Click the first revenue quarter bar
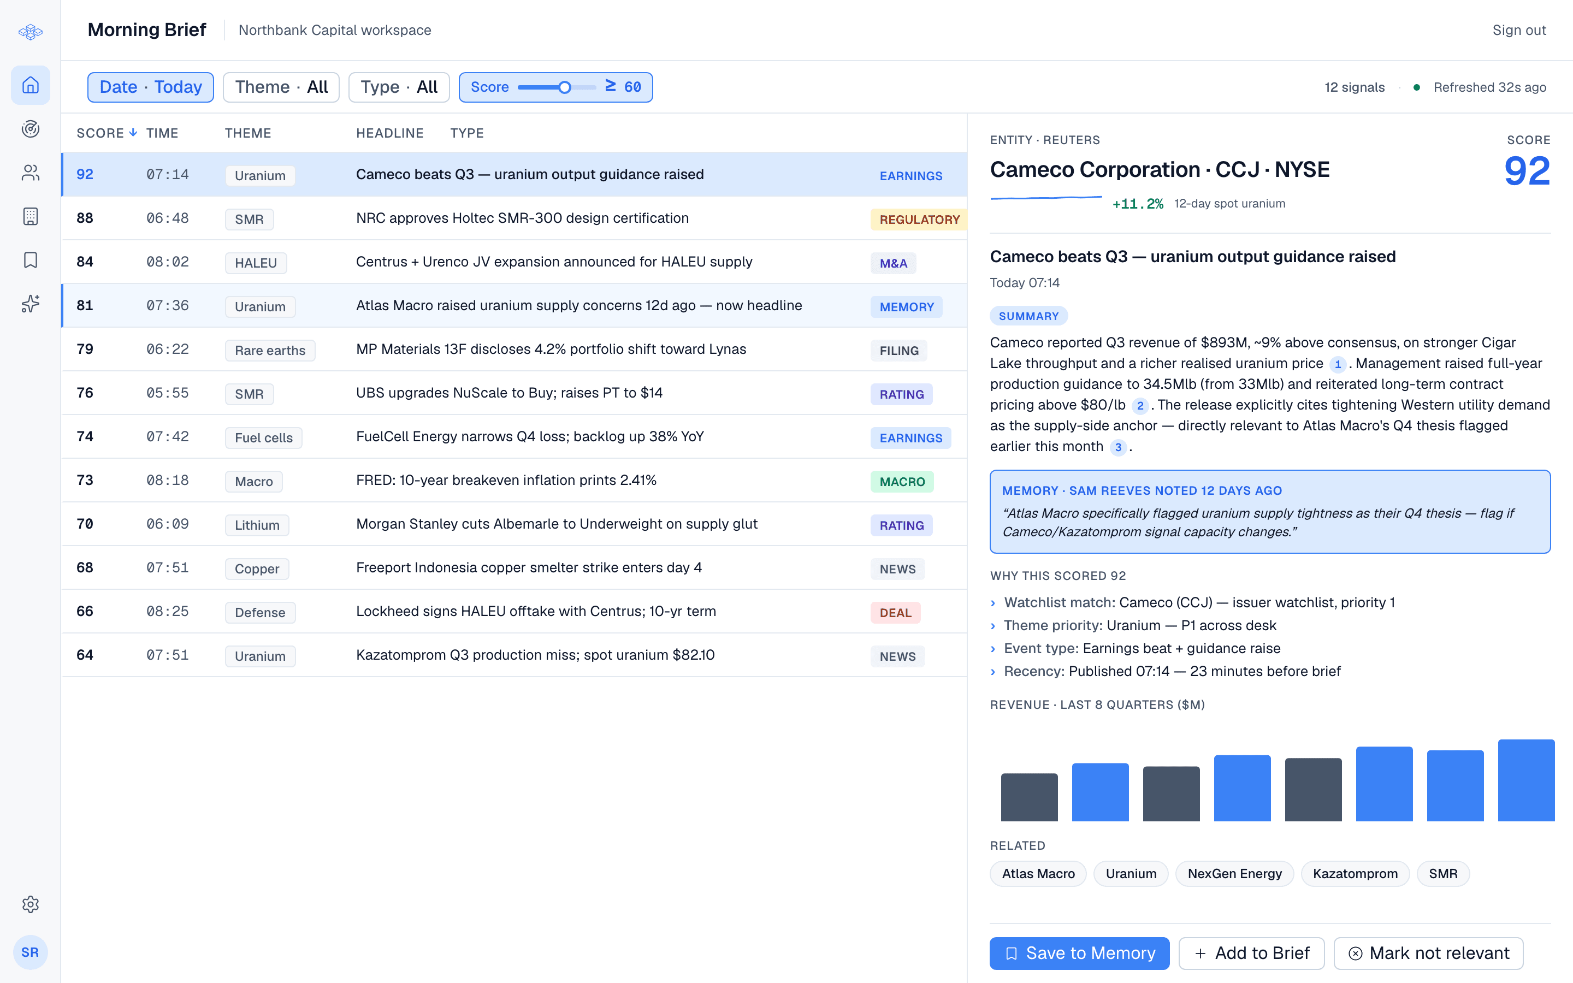 pos(1030,797)
